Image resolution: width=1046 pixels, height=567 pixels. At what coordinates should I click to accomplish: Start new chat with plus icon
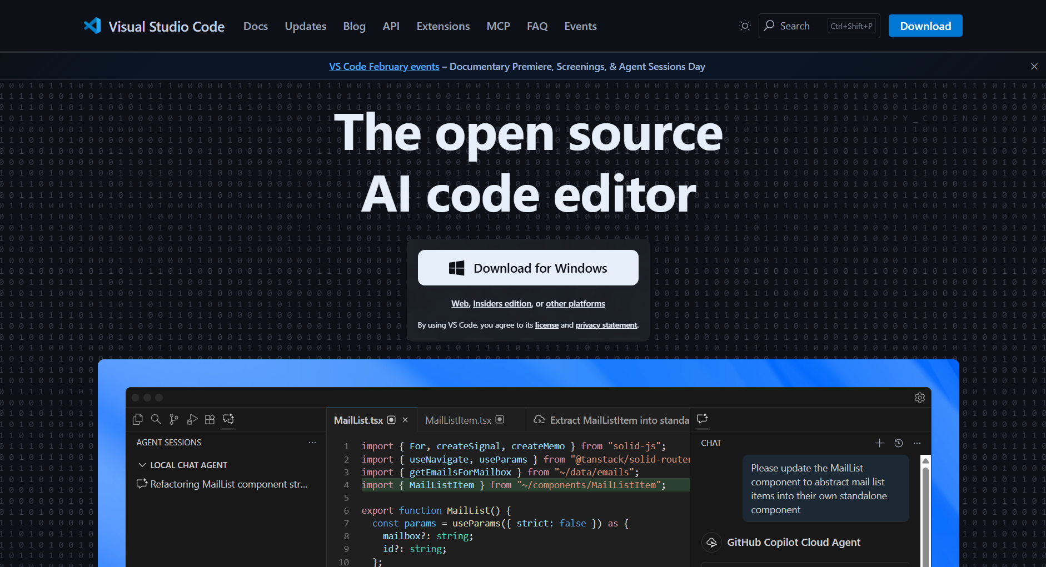point(879,443)
